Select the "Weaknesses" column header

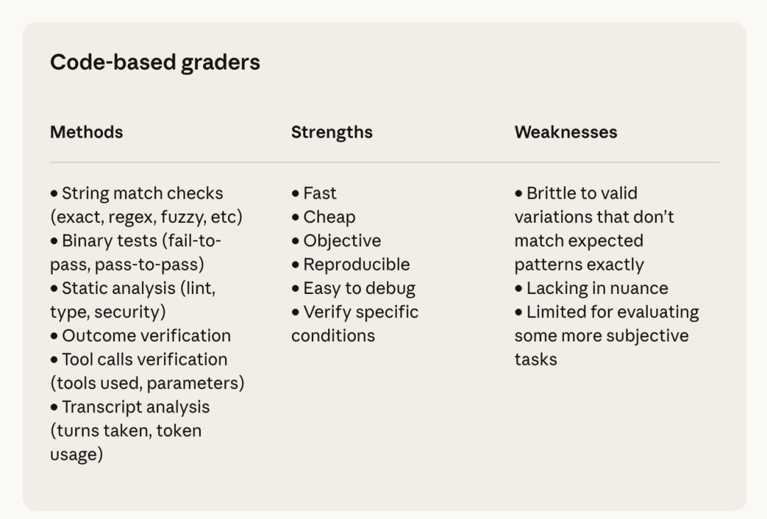565,132
